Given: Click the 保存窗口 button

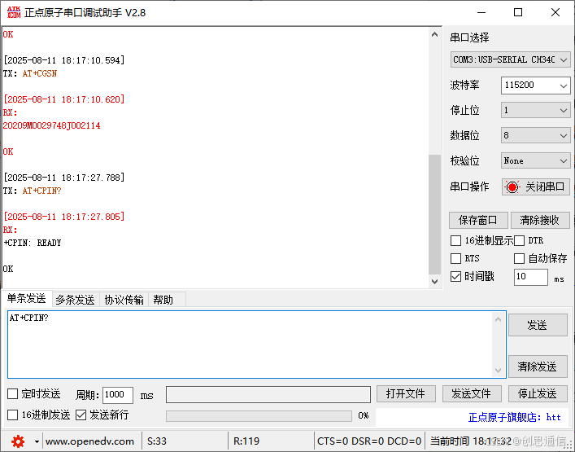Looking at the screenshot, I should point(478,220).
